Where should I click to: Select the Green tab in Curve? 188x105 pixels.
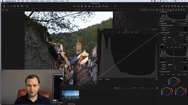pos(132,32)
